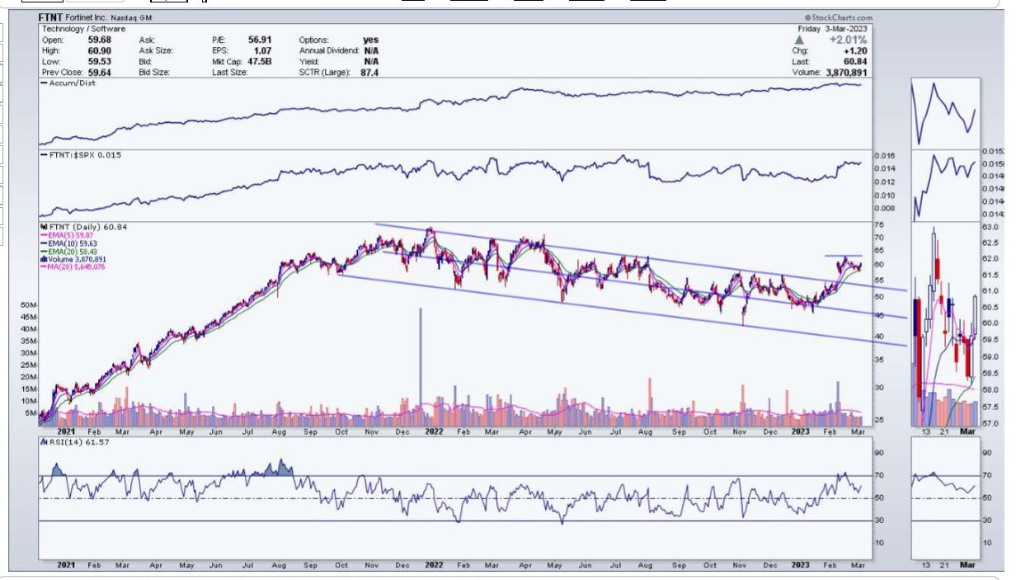Click the MA(20) 5,645,076 legend entry
The width and height of the screenshot is (1016, 580).
[x=73, y=266]
